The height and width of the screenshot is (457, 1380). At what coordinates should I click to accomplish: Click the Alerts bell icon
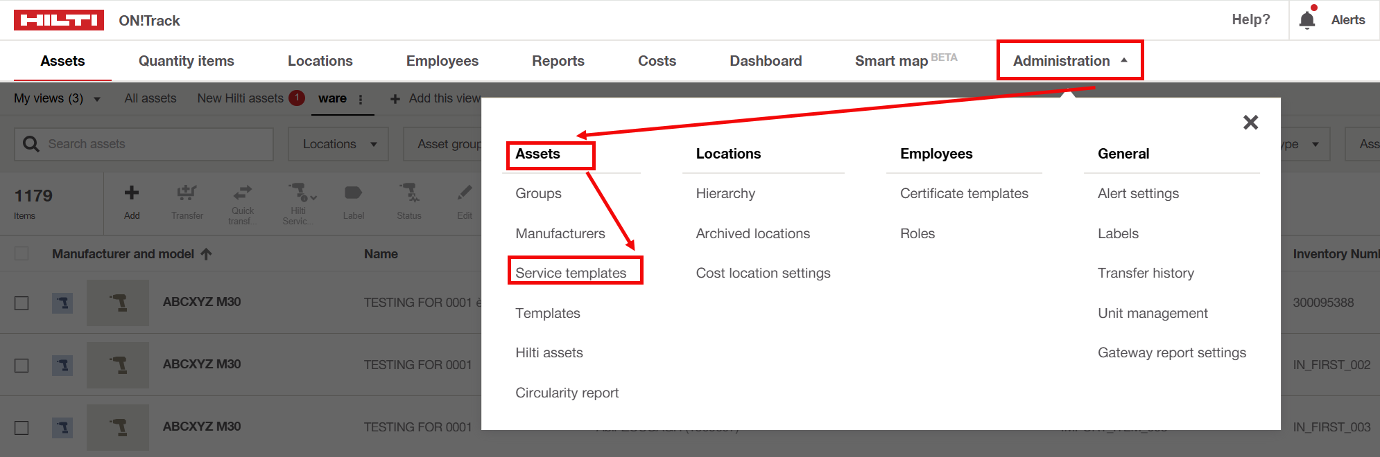(x=1307, y=19)
